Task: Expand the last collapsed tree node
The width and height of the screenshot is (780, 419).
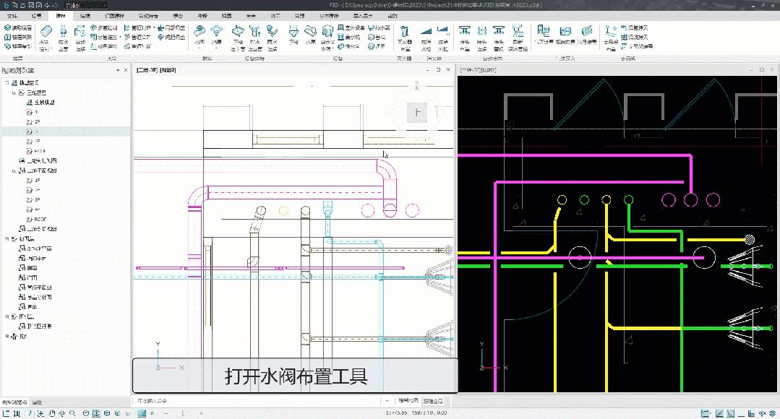Action: point(7,337)
